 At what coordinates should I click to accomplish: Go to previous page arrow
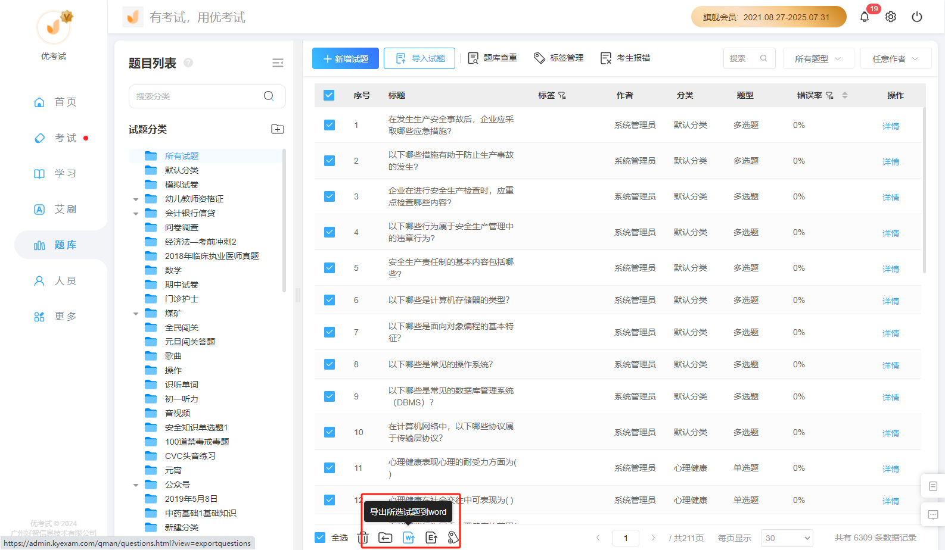pyautogui.click(x=598, y=537)
